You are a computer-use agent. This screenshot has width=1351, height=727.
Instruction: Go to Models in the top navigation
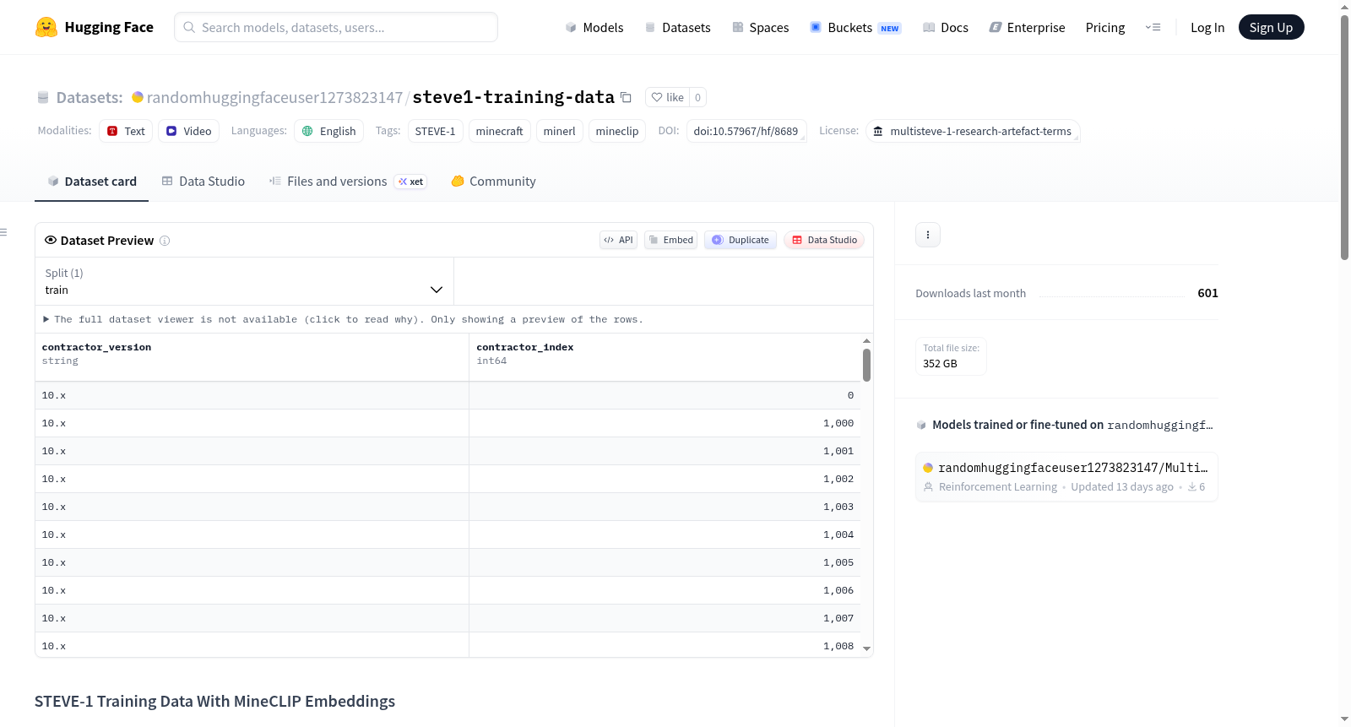[x=594, y=27]
